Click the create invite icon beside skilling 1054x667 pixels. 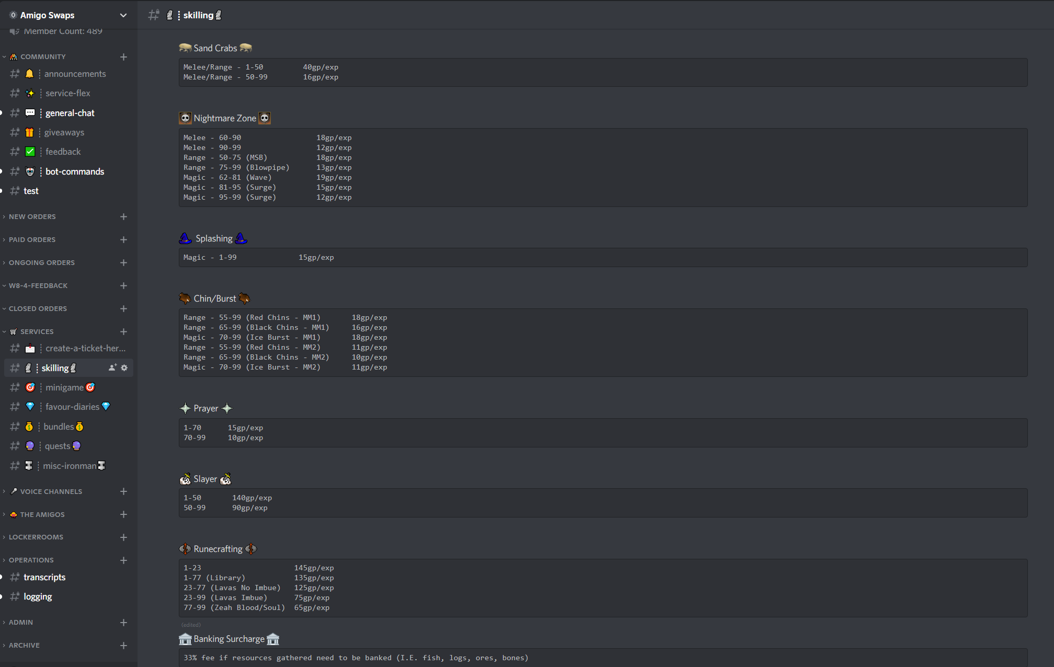[x=112, y=368]
